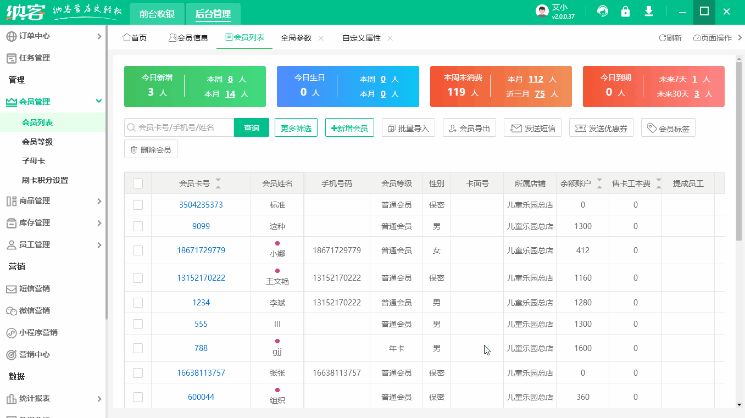Click the customer service headset icon
745x418 pixels.
point(603,12)
